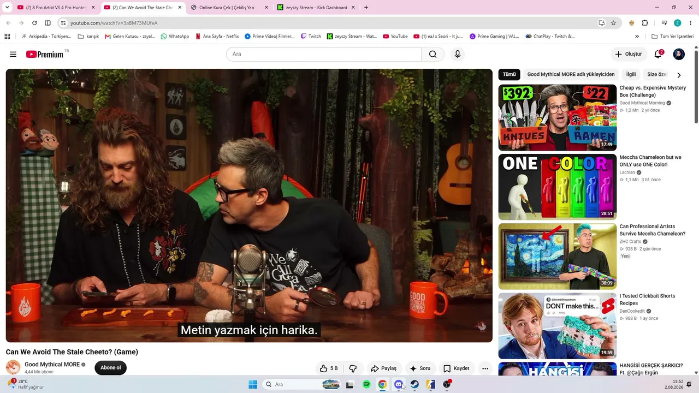Viewport: 699px width, 393px height.
Task: Show next filter chips with arrow
Action: 679,75
